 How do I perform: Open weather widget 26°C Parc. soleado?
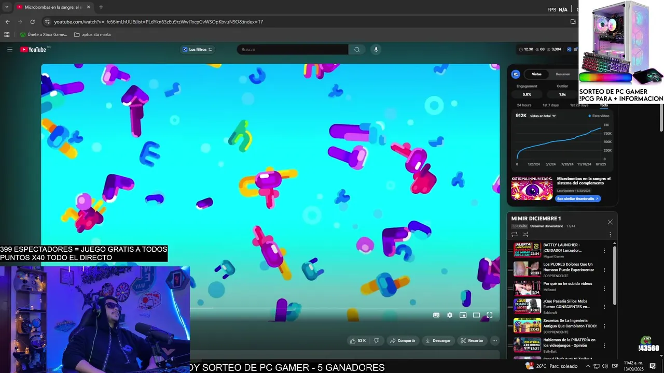[551, 366]
